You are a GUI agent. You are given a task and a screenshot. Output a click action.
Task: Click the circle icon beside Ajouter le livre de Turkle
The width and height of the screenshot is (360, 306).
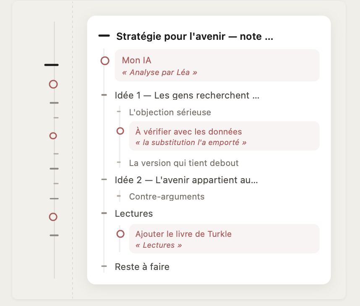(120, 234)
